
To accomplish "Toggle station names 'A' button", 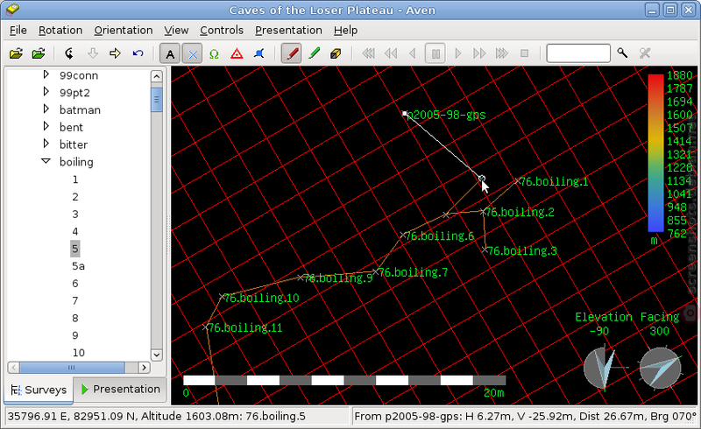I will [170, 54].
